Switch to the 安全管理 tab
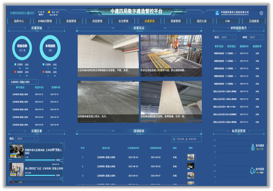This screenshot has height=191, width=273. tap(123, 21)
